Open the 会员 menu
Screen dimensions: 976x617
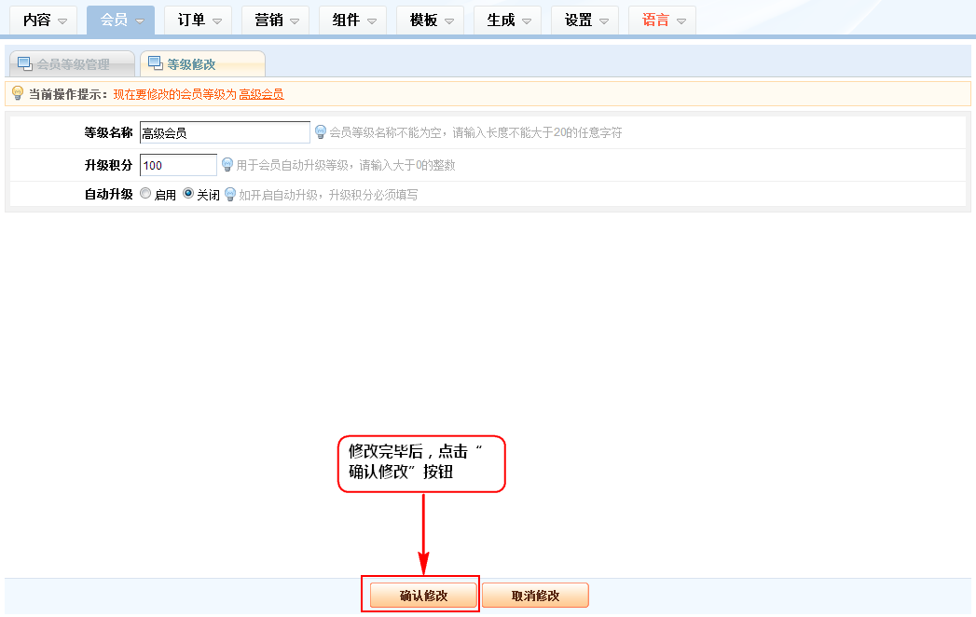point(120,20)
